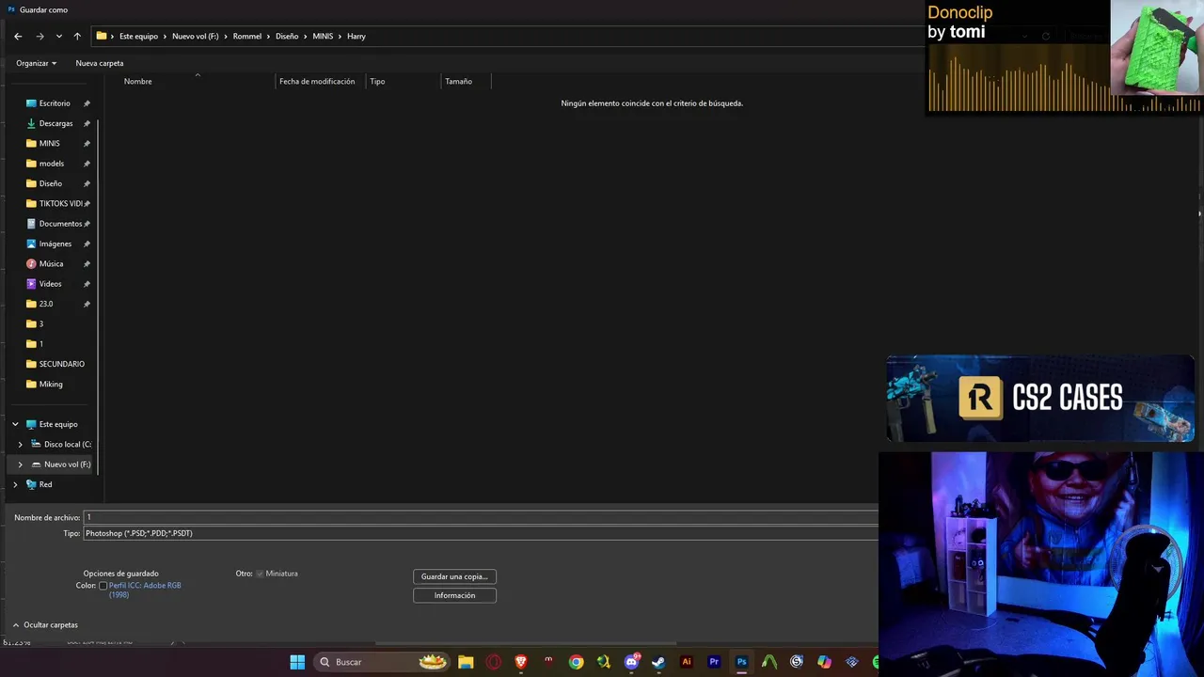The height and width of the screenshot is (677, 1204).
Task: Open Discord from taskbar
Action: (x=632, y=662)
